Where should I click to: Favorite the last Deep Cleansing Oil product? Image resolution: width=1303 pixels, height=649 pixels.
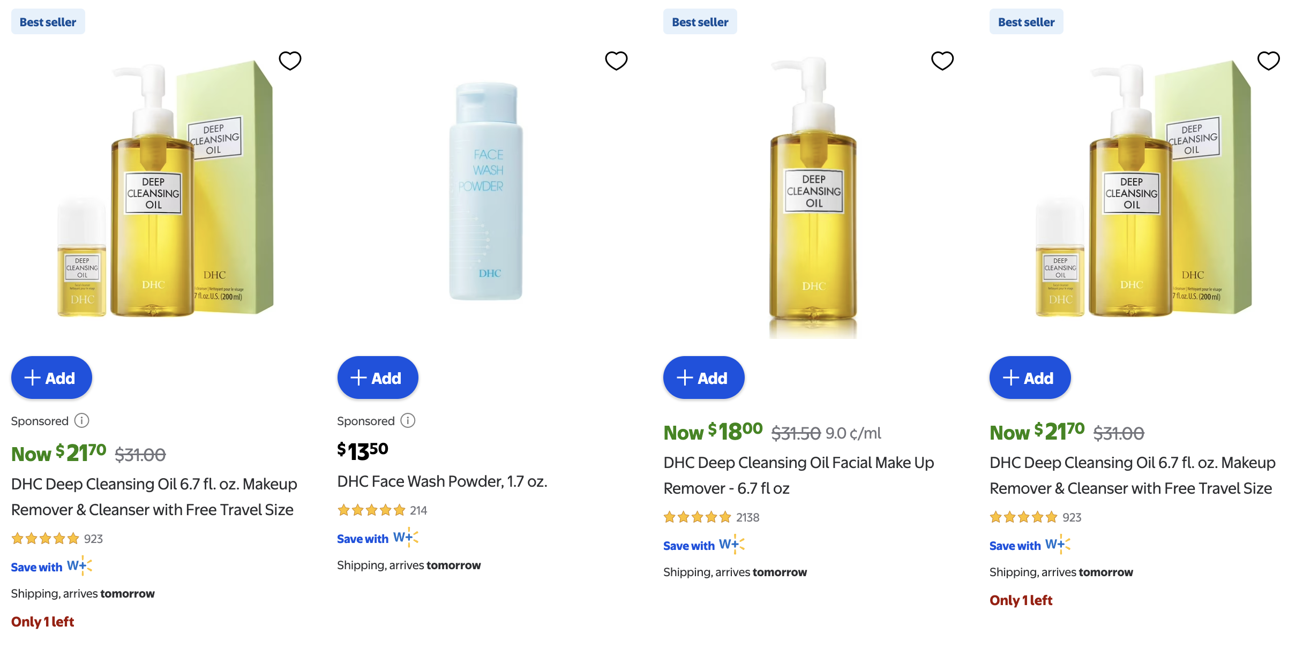click(x=1268, y=61)
